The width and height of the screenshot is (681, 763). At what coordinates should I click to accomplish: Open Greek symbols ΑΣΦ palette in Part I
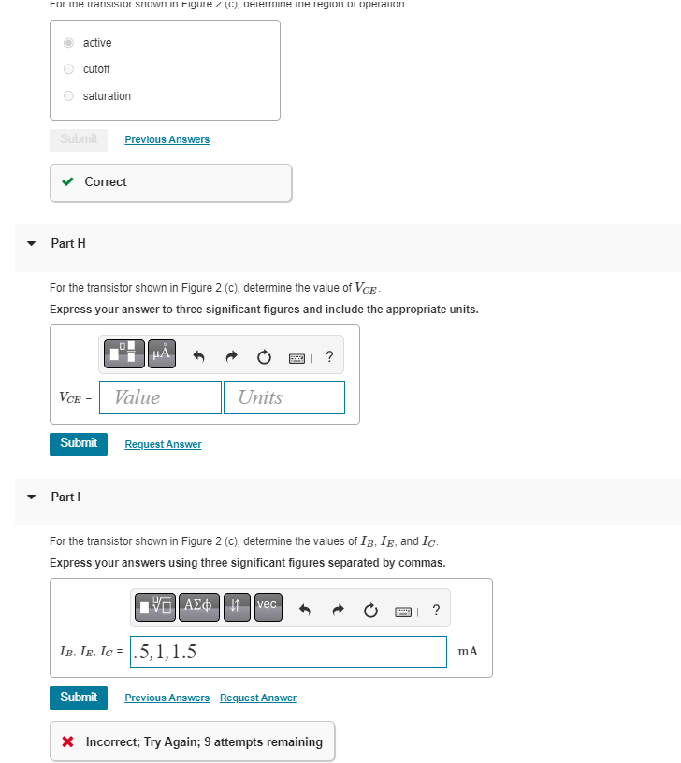coord(198,607)
